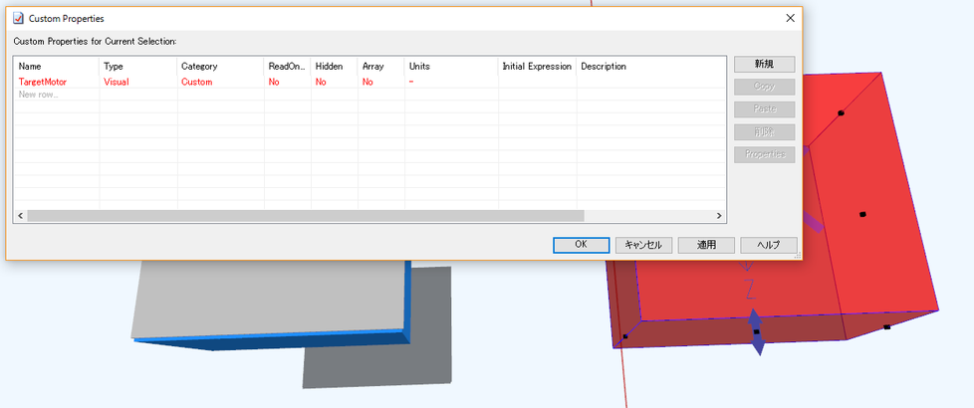Viewport: 974px width, 408px height.
Task: Click the Category column header
Action: 221,66
